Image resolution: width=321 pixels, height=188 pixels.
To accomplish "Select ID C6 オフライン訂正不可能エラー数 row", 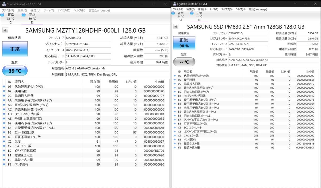I will (244, 132).
